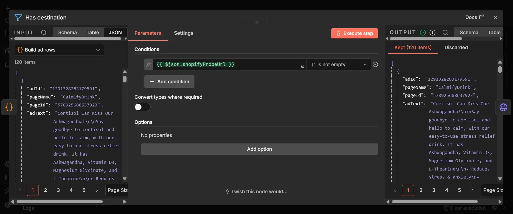
Task: Click the OUTPUT info icon
Action: coord(432,33)
